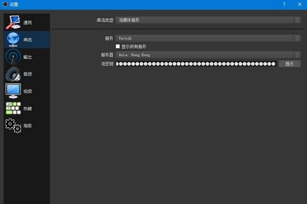Click the 显示 button to reveal key

coord(290,64)
